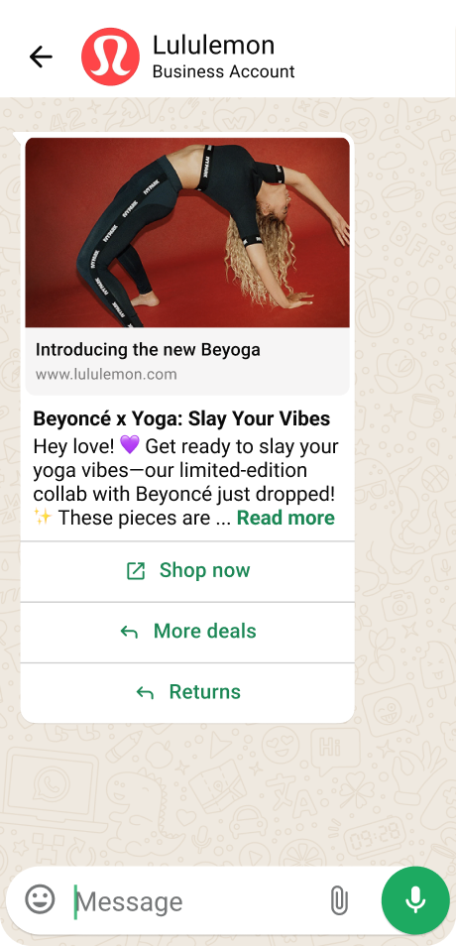Expand message with Read more
The height and width of the screenshot is (946, 456).
click(285, 519)
